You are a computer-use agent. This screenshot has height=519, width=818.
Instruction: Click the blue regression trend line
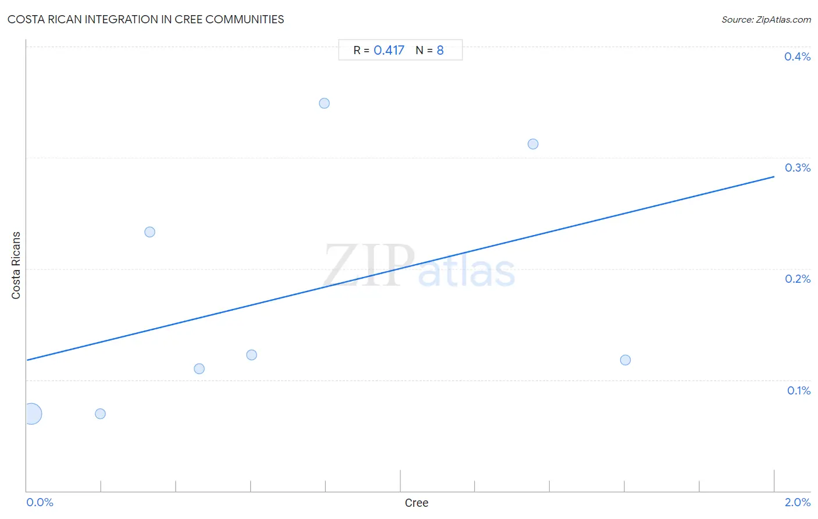pos(400,268)
